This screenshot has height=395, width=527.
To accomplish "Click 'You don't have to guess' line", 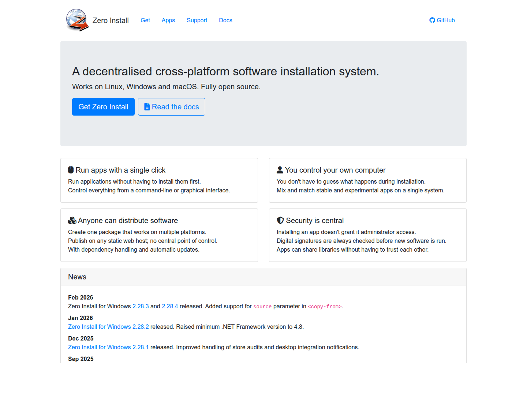I will [x=351, y=181].
